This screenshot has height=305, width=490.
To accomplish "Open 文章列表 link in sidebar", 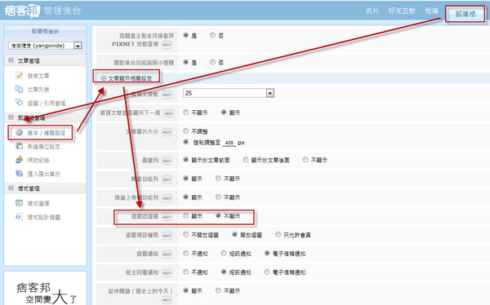I will pyautogui.click(x=38, y=90).
